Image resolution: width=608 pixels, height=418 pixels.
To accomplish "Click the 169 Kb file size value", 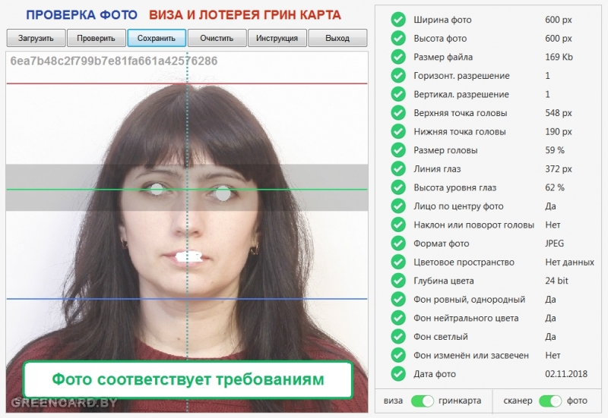I will click(559, 57).
